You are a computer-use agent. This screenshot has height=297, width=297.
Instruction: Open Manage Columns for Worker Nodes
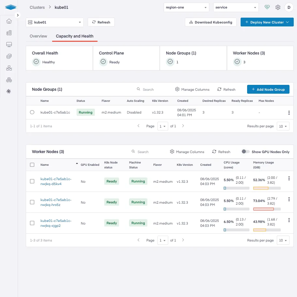click(x=187, y=152)
